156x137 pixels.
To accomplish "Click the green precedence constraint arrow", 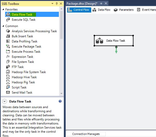I will (x=116, y=50).
